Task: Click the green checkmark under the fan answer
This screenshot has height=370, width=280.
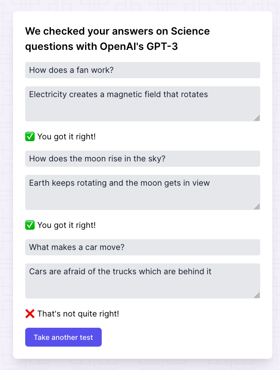Action: [30, 136]
